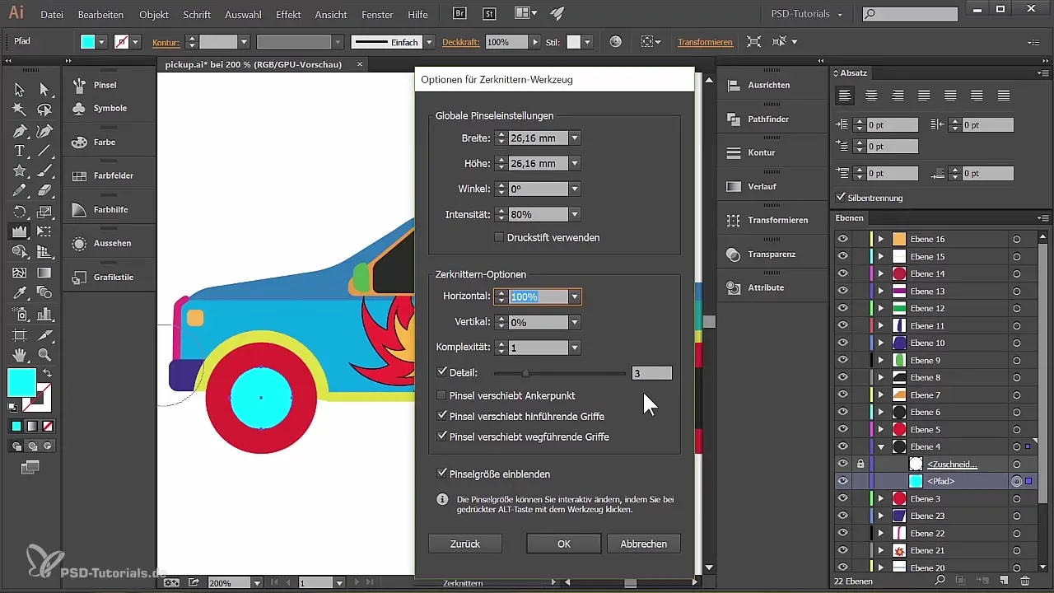Confirm dialog with OK
Image resolution: width=1054 pixels, height=593 pixels.
563,544
